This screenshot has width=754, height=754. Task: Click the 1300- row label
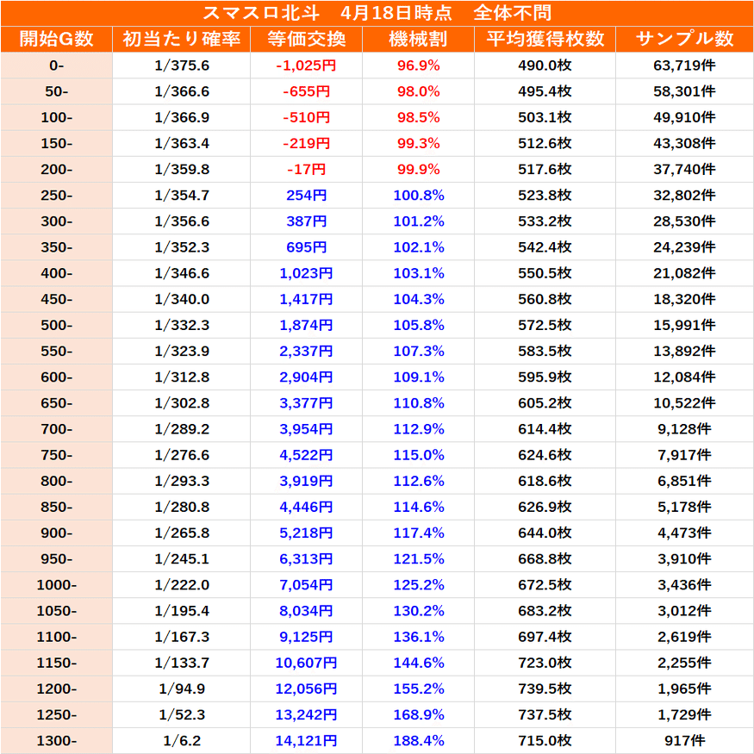coord(56,740)
